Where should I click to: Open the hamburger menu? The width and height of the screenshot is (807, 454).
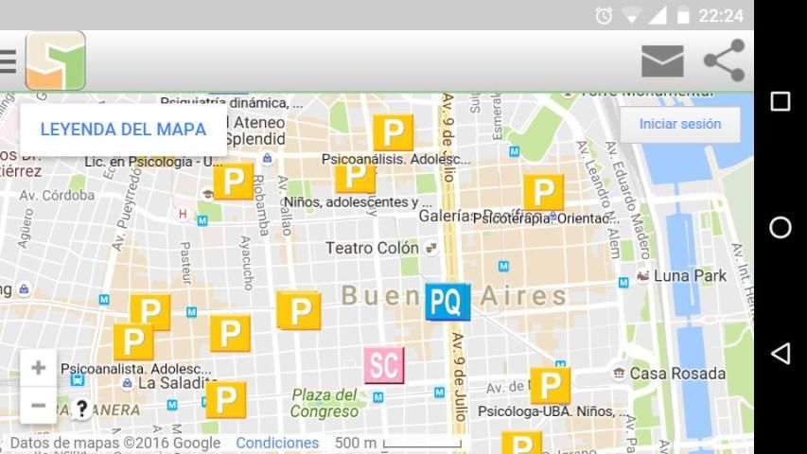coord(8,61)
